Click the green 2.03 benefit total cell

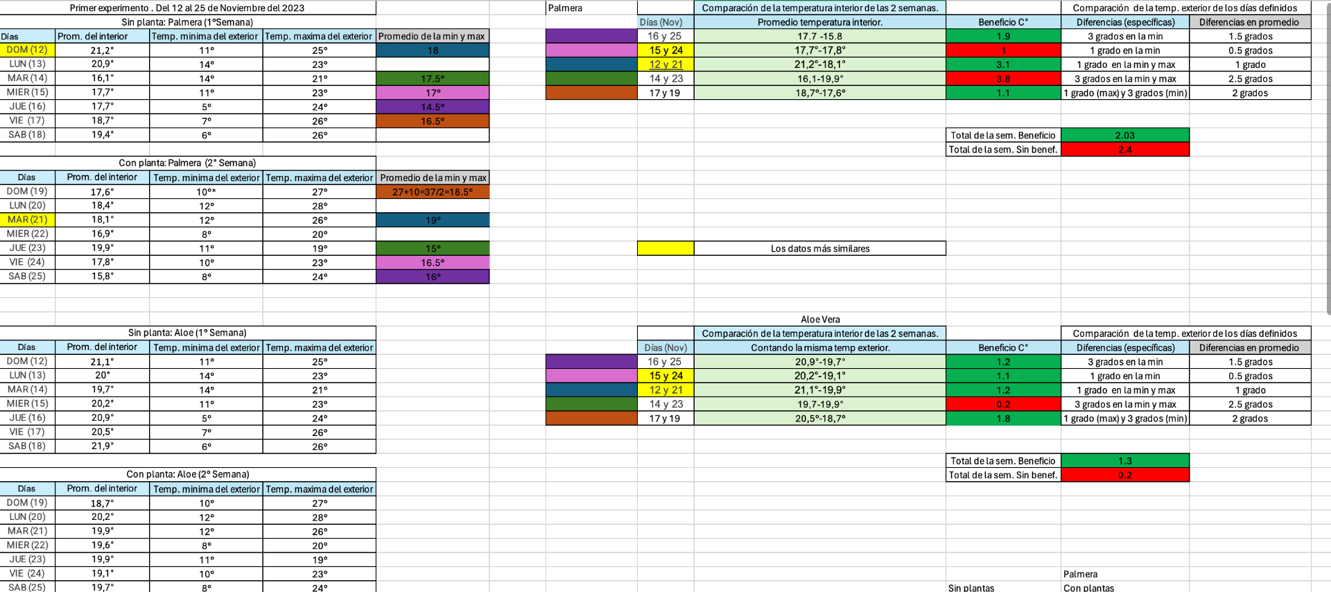(1124, 135)
